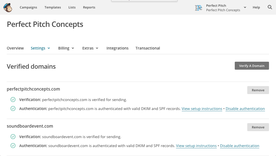View setup instructions for soundboardevent.com
Image resolution: width=276 pixels, height=156 pixels.
pos(196,146)
